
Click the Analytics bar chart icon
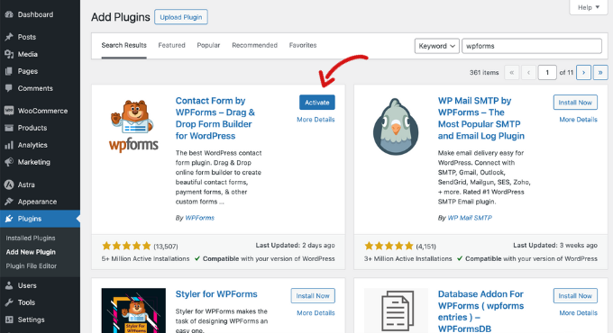[9, 145]
